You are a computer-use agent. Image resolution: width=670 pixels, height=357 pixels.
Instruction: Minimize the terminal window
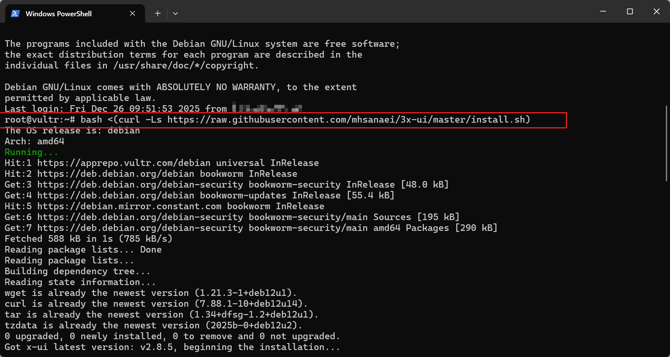click(603, 12)
